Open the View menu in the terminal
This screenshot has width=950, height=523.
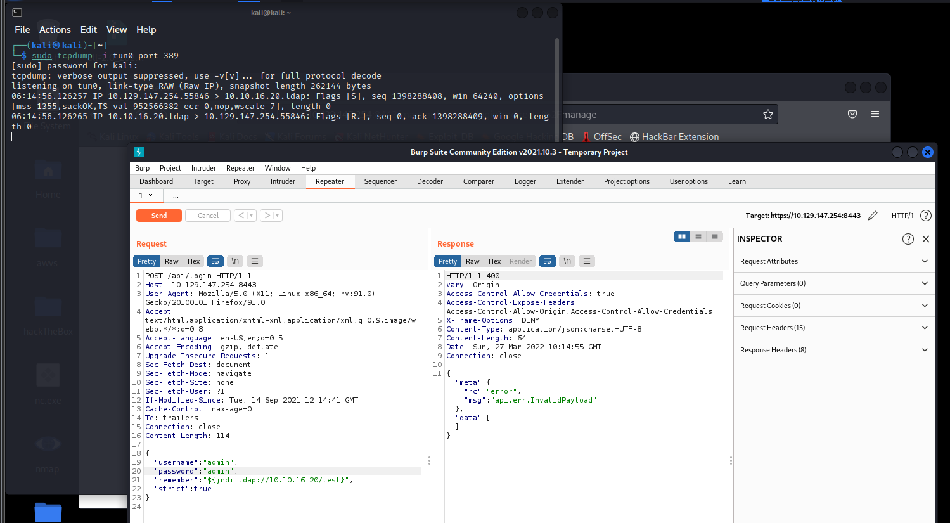pyautogui.click(x=117, y=30)
